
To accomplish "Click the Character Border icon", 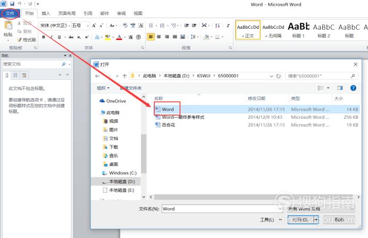I will pyautogui.click(x=140, y=26).
